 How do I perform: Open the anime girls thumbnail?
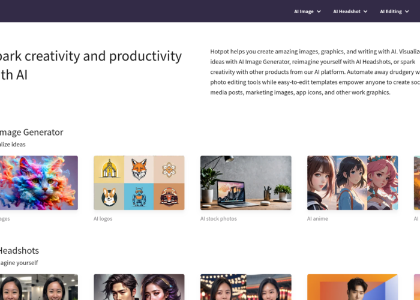click(x=353, y=182)
